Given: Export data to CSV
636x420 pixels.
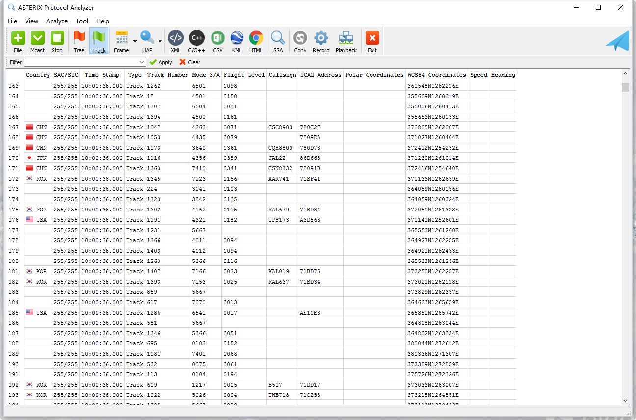Looking at the screenshot, I should pos(218,41).
